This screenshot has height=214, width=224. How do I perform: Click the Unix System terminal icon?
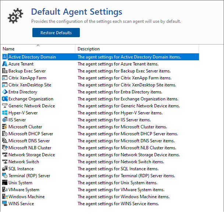(5, 183)
